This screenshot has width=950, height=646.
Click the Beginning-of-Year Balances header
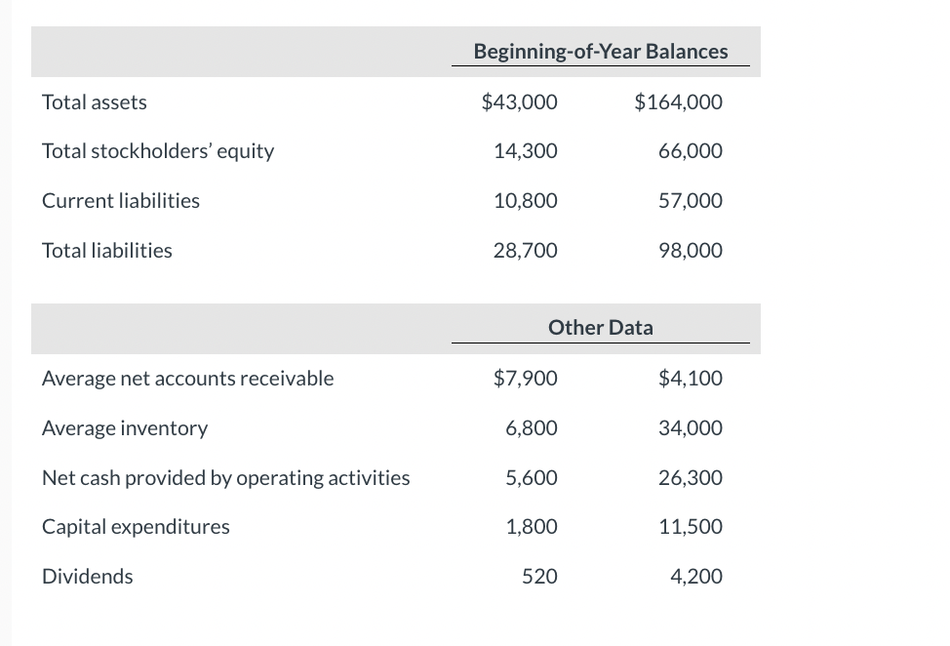601,52
